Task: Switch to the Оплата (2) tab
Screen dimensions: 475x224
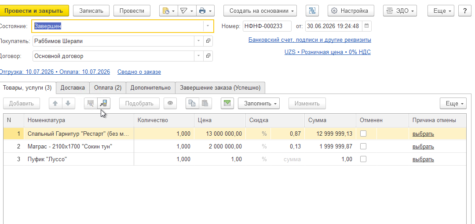Action: point(108,88)
